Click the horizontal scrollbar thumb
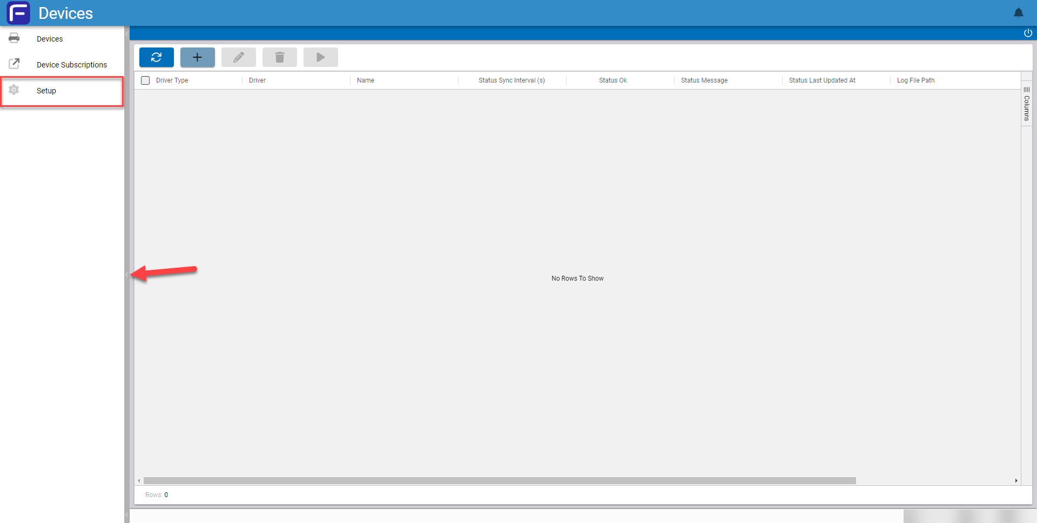Image resolution: width=1037 pixels, height=523 pixels. [x=499, y=480]
